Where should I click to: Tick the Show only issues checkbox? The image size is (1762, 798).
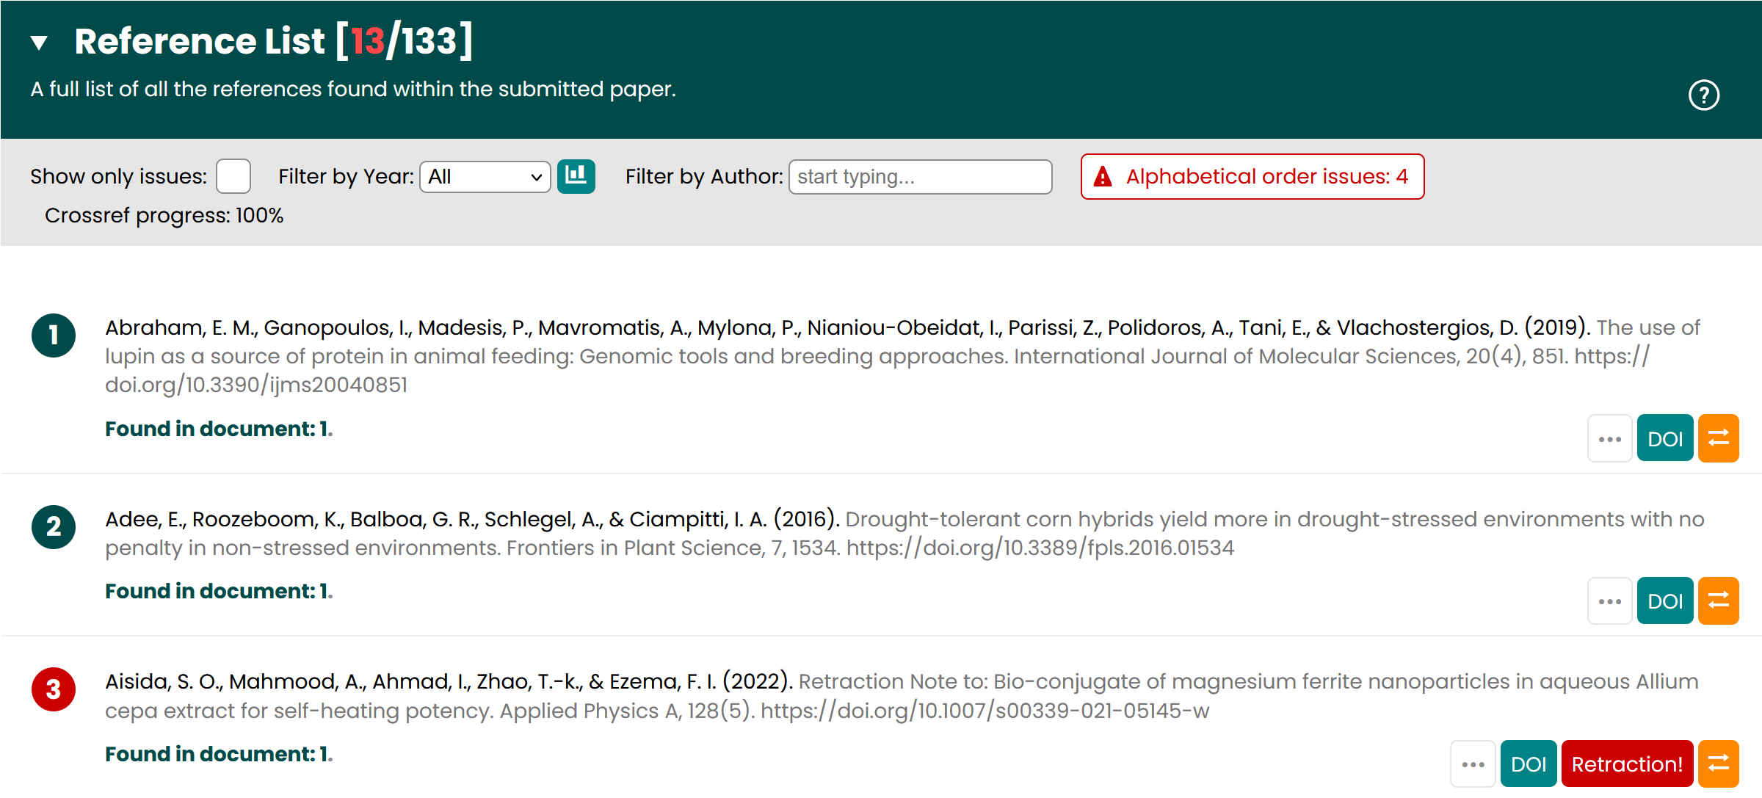233,176
